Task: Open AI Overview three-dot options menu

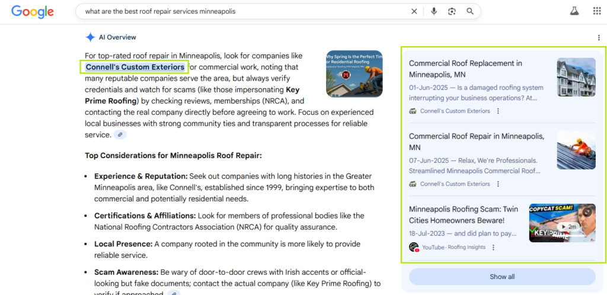Action: click(599, 37)
